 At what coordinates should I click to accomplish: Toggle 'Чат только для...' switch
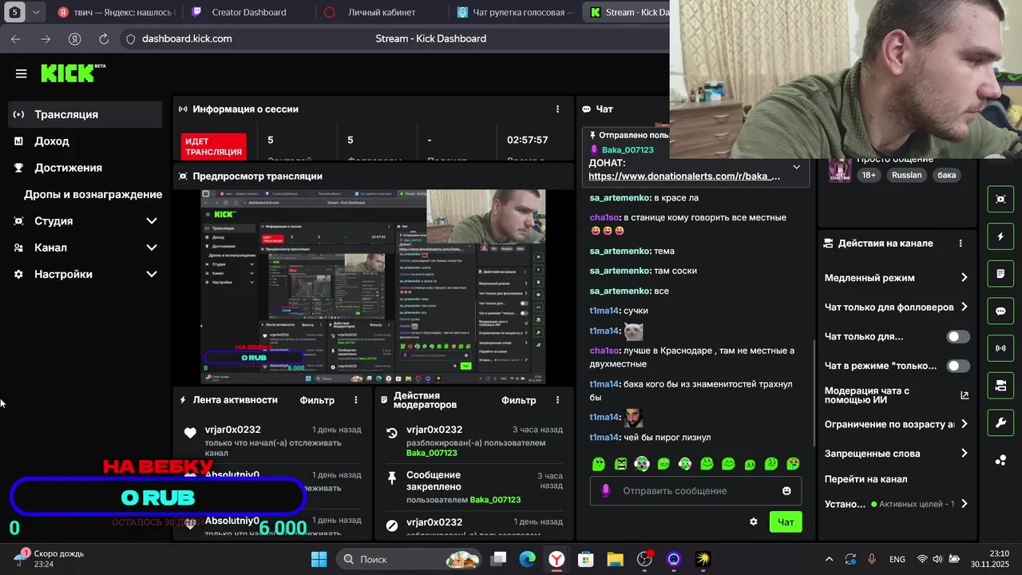coord(958,337)
